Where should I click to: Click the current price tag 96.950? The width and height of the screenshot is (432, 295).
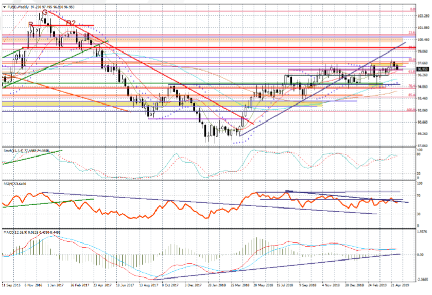coord(422,69)
